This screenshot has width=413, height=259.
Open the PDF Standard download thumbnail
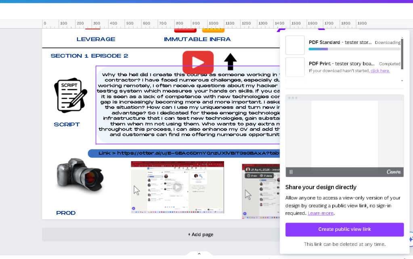coord(295,45)
